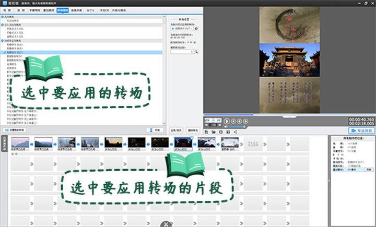Click the apply/modify transition button
Viewport: 376px width, 227px height.
tap(176, 130)
